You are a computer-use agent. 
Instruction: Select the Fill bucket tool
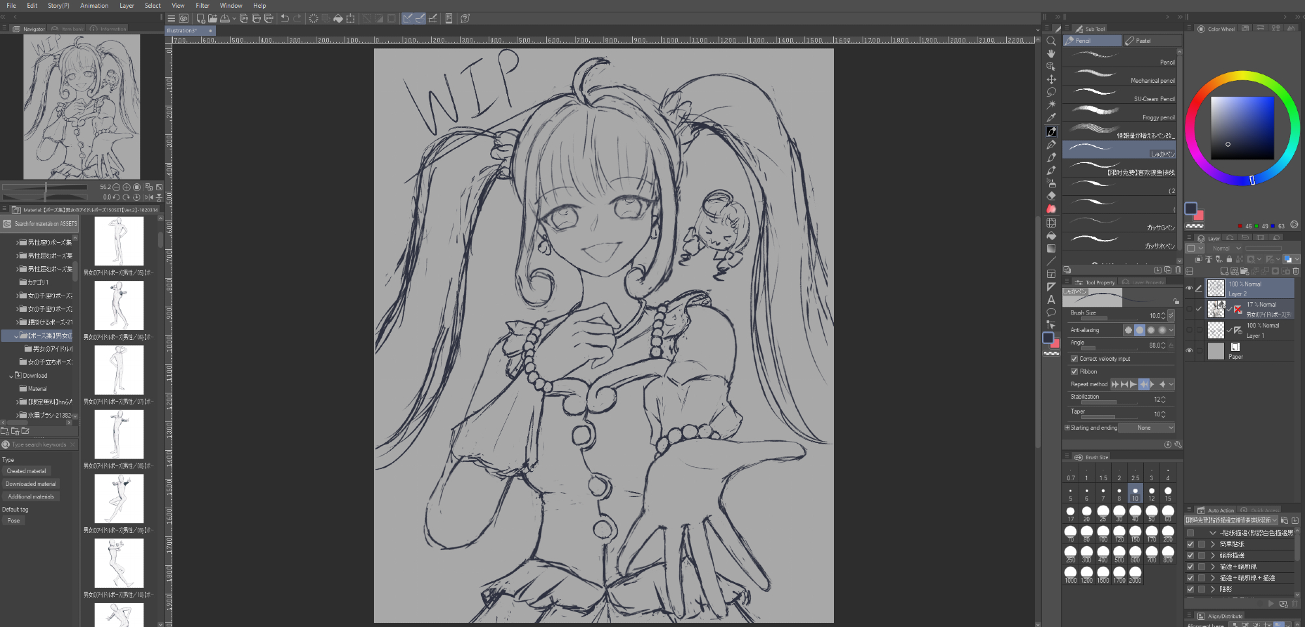1051,236
